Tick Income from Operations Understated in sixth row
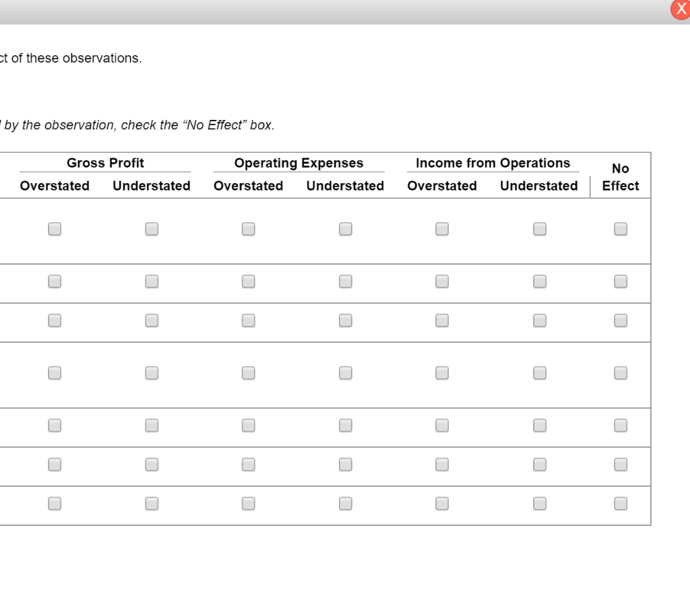 click(x=540, y=465)
